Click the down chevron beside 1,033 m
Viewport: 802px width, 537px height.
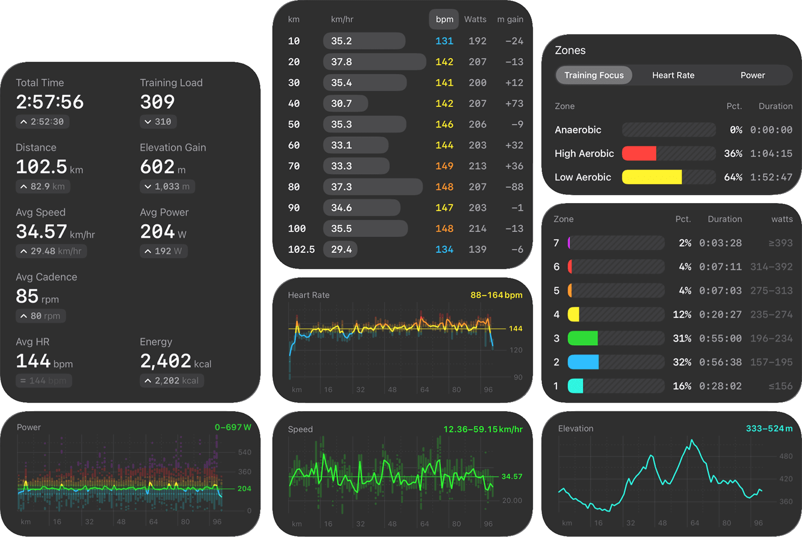point(147,186)
